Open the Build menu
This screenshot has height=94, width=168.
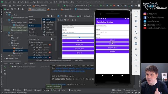[x=46, y=2]
